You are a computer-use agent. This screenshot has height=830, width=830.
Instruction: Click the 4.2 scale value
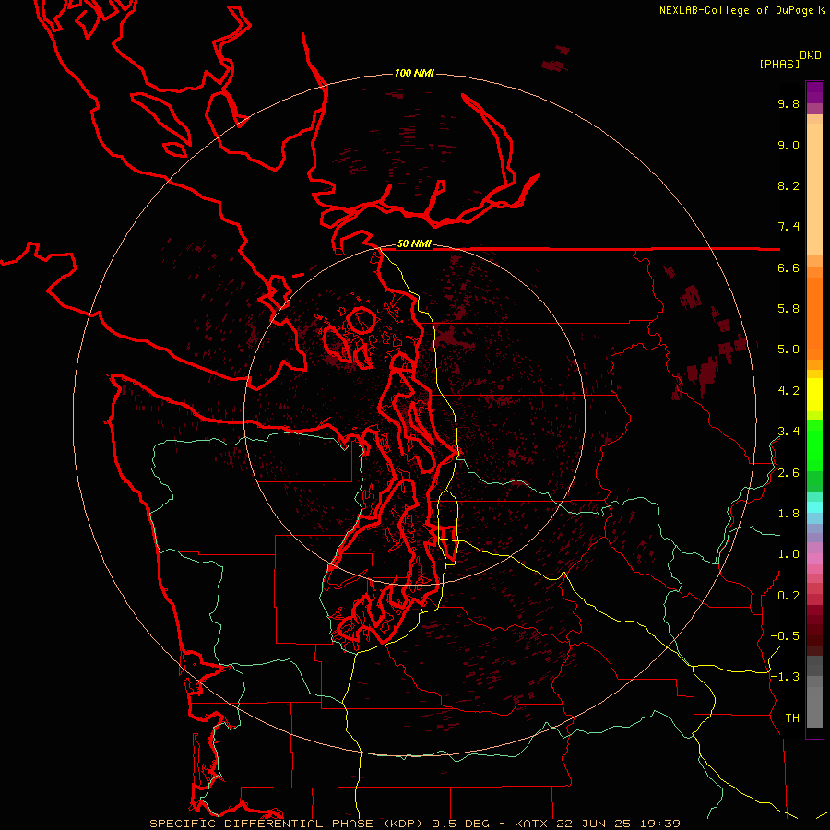click(788, 391)
